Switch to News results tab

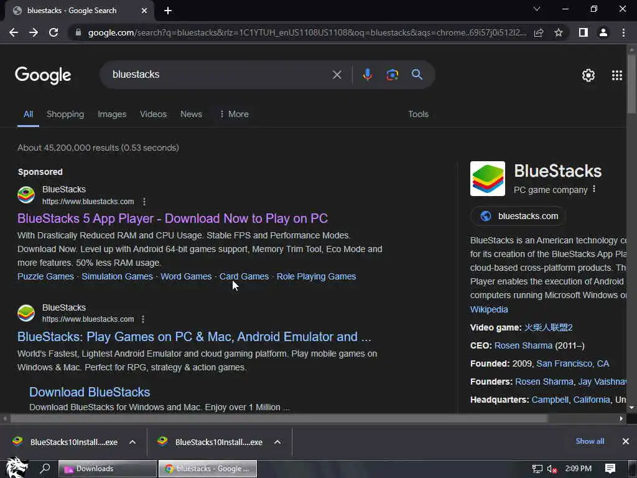tap(192, 115)
